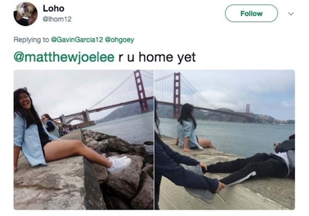The height and width of the screenshot is (216, 309).
Task: Open the @ohgoey reply mention
Action: click(120, 40)
